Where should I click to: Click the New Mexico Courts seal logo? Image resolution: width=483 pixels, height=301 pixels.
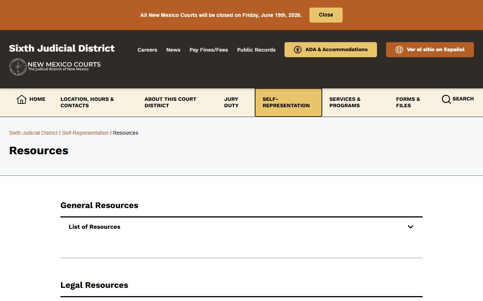point(18,67)
